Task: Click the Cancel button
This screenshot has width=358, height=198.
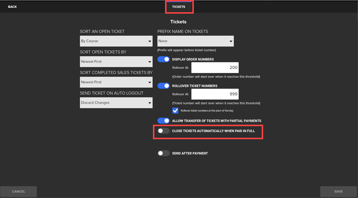Action: coord(18,191)
